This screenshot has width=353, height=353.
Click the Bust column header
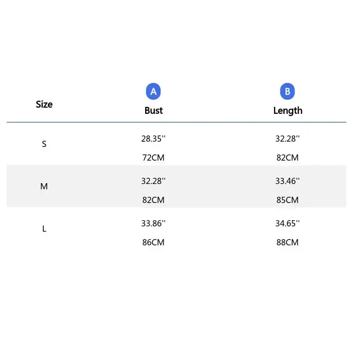click(x=154, y=111)
